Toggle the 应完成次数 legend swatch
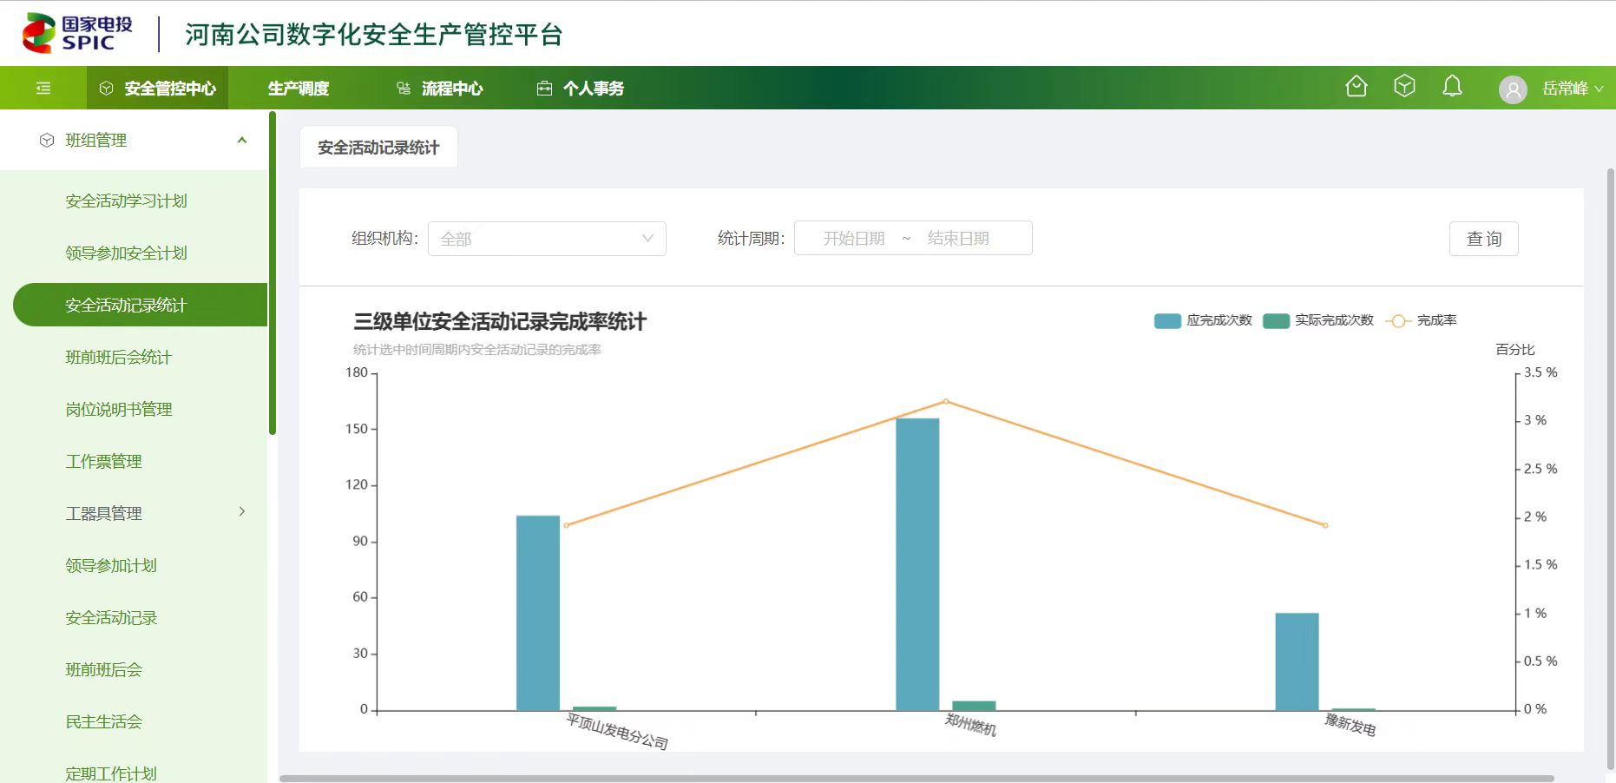The image size is (1616, 783). [x=1167, y=321]
